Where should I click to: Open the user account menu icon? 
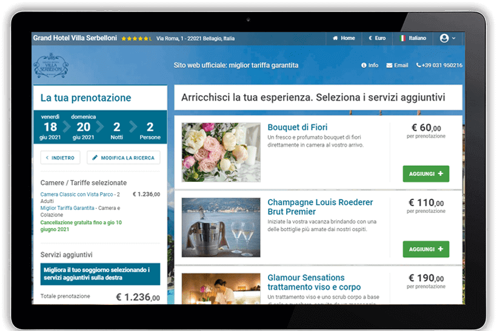tap(444, 38)
